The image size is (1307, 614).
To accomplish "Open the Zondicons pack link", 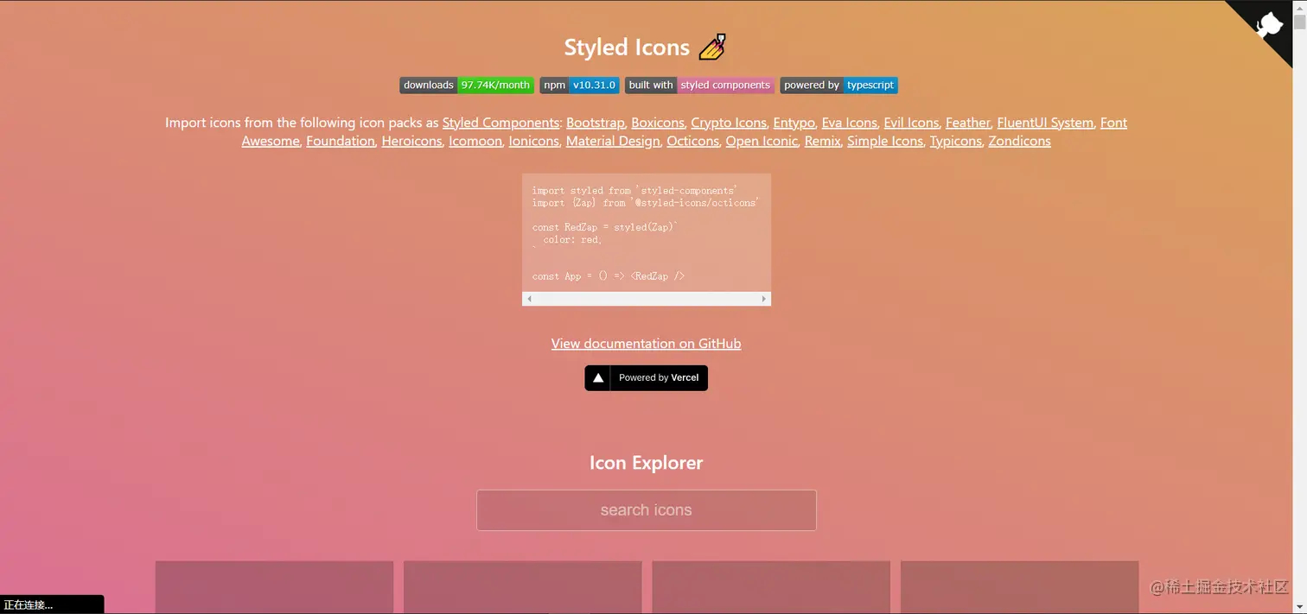I will [1019, 141].
